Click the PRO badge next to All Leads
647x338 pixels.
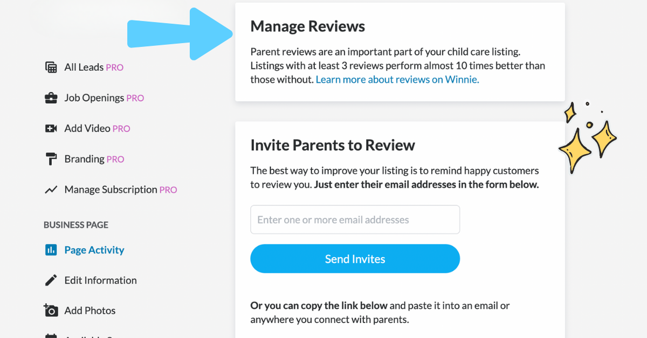115,68
